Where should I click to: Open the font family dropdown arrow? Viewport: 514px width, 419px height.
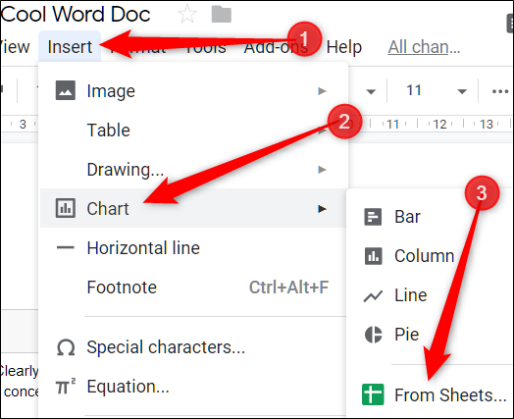click(x=371, y=91)
